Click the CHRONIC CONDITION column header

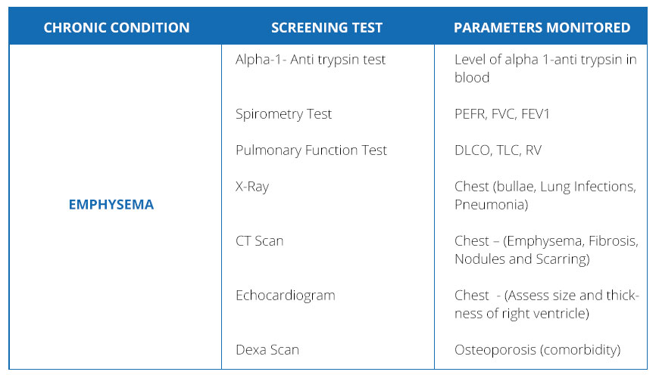click(x=116, y=28)
